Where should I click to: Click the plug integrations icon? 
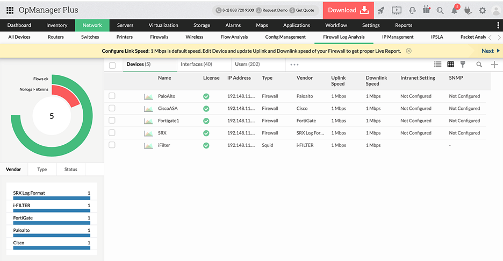pos(468,10)
